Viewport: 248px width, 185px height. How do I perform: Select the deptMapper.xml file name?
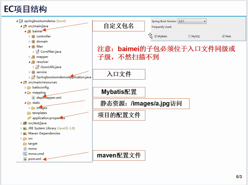[49, 98]
